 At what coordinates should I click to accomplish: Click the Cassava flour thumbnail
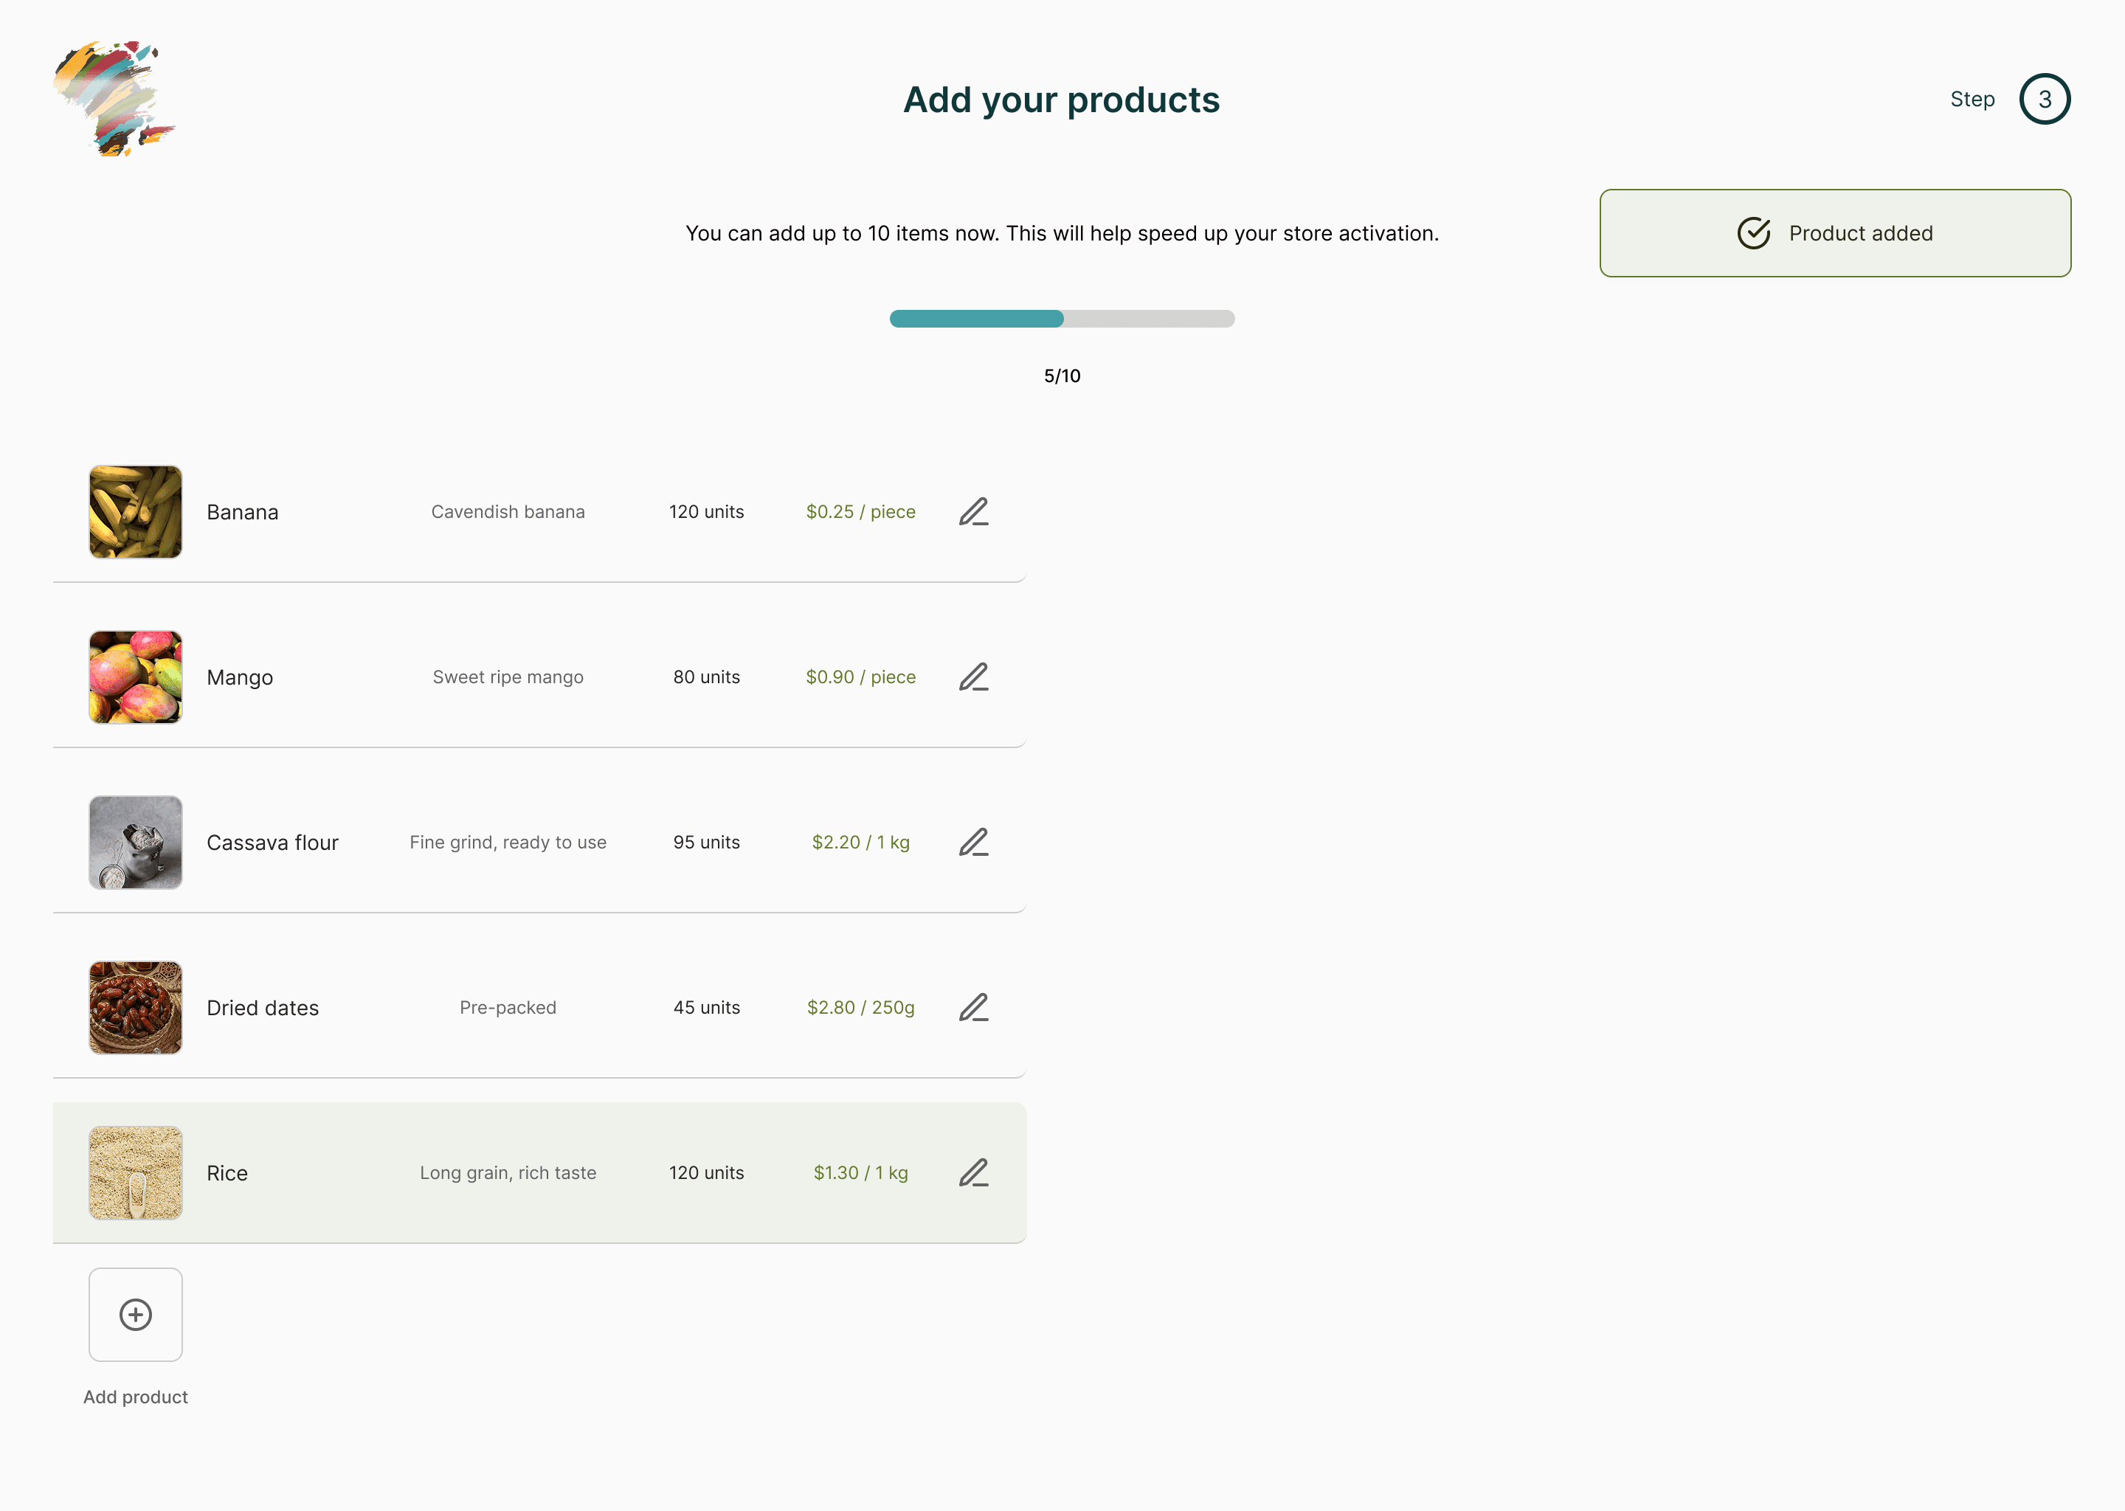136,842
